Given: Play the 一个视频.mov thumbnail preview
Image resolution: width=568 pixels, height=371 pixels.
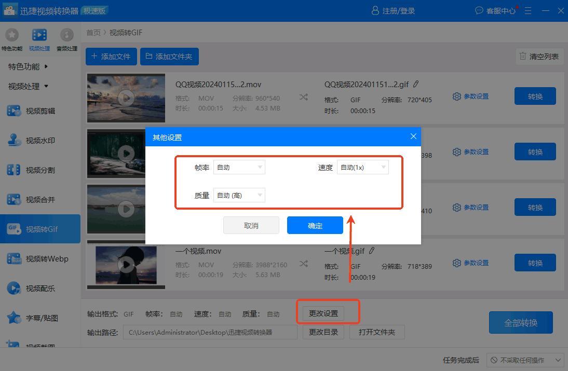Looking at the screenshot, I should [126, 264].
